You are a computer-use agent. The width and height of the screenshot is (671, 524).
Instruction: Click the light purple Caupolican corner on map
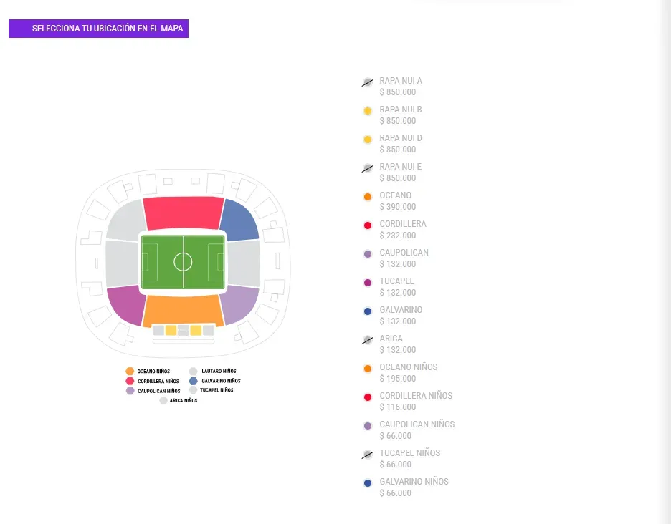click(x=239, y=304)
